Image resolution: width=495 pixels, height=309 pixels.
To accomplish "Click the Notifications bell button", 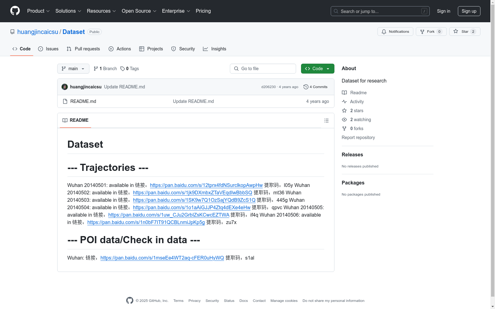I will click(x=395, y=32).
